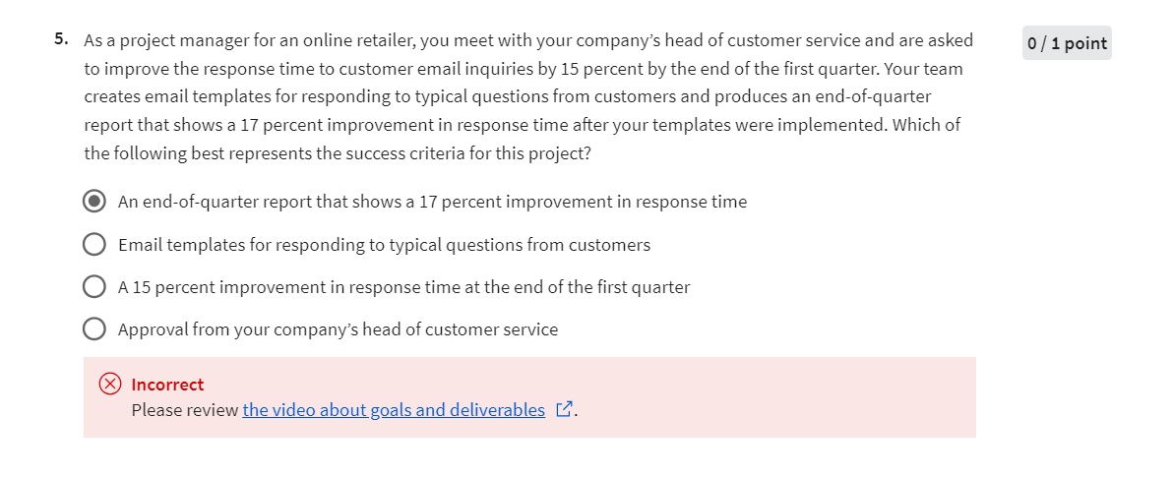Pick the 'A 15 percent improvement' radio button

coord(95,287)
